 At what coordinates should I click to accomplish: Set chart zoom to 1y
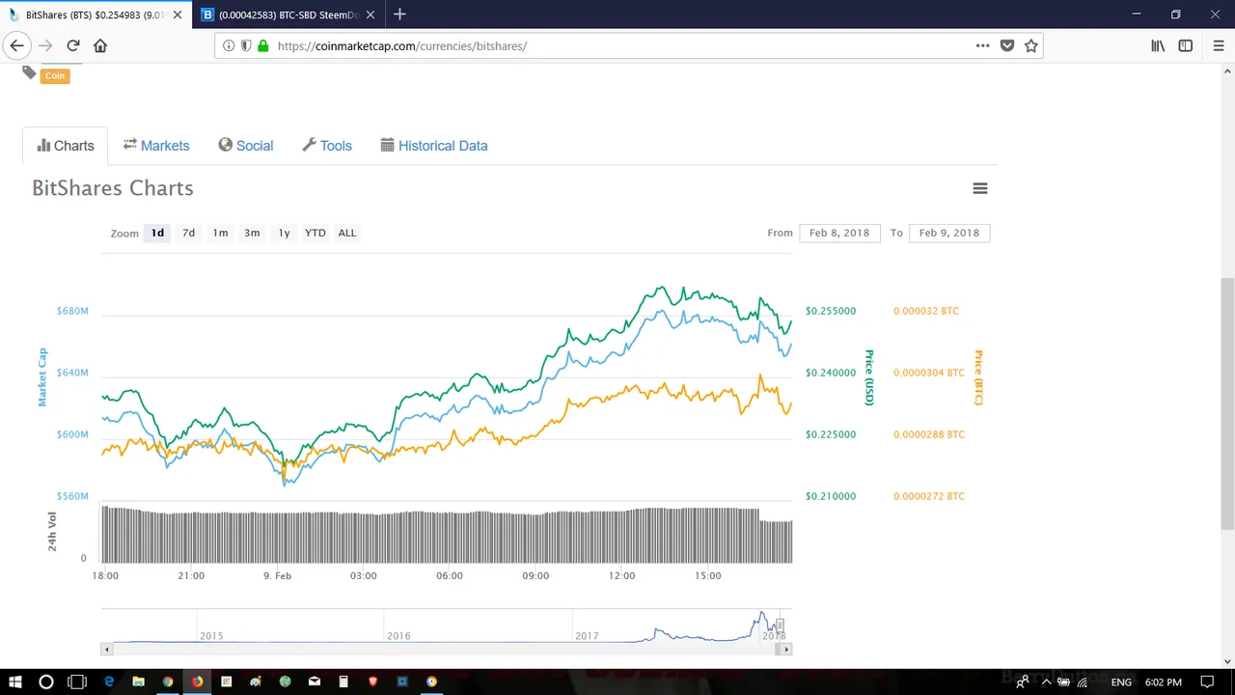click(x=284, y=233)
